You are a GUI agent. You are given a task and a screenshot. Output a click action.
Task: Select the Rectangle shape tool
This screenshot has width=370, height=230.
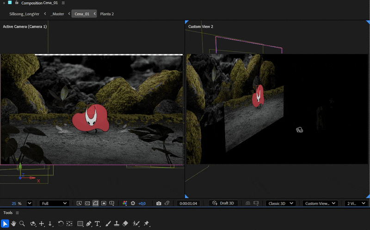click(80, 224)
